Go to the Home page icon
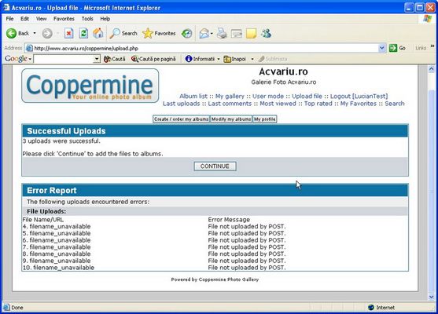Viewport: 438px width, 314px height. pyautogui.click(x=98, y=34)
